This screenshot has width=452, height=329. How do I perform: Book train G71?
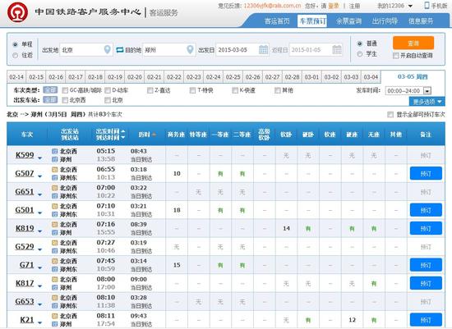coord(426,265)
